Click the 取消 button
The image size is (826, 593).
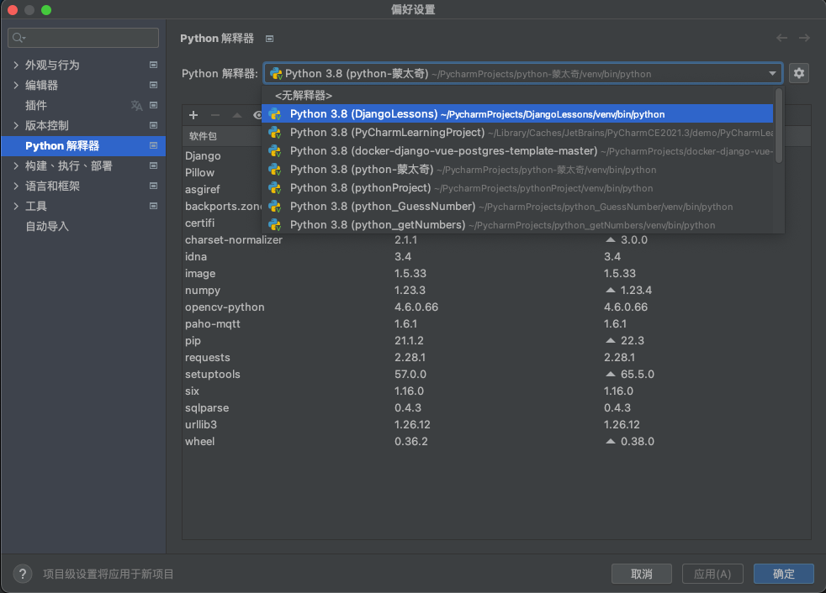641,574
